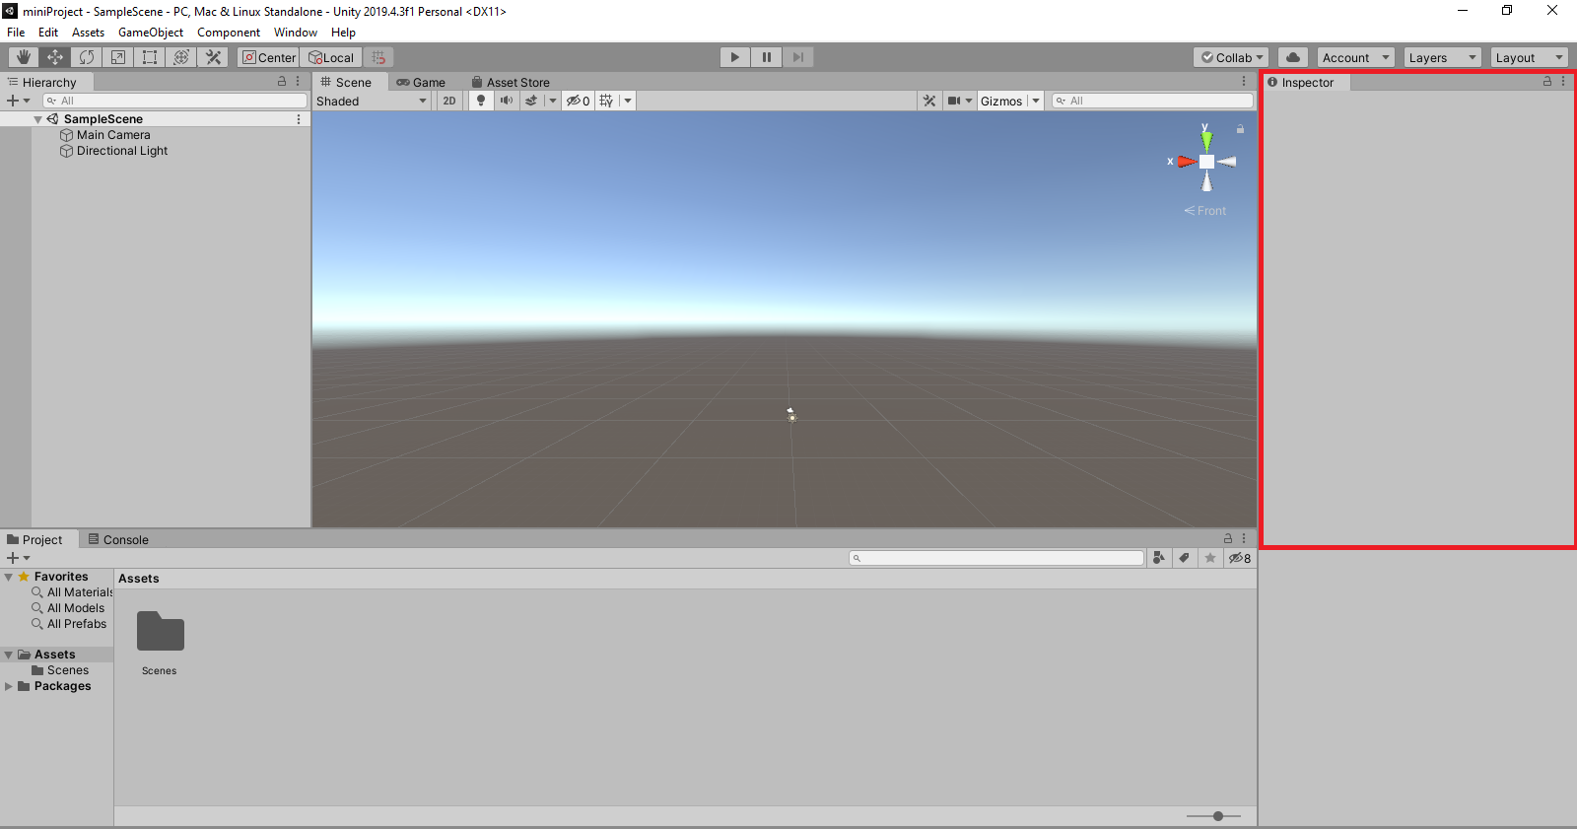1577x829 pixels.
Task: Open the Hierarchy panel options menu
Action: click(298, 82)
